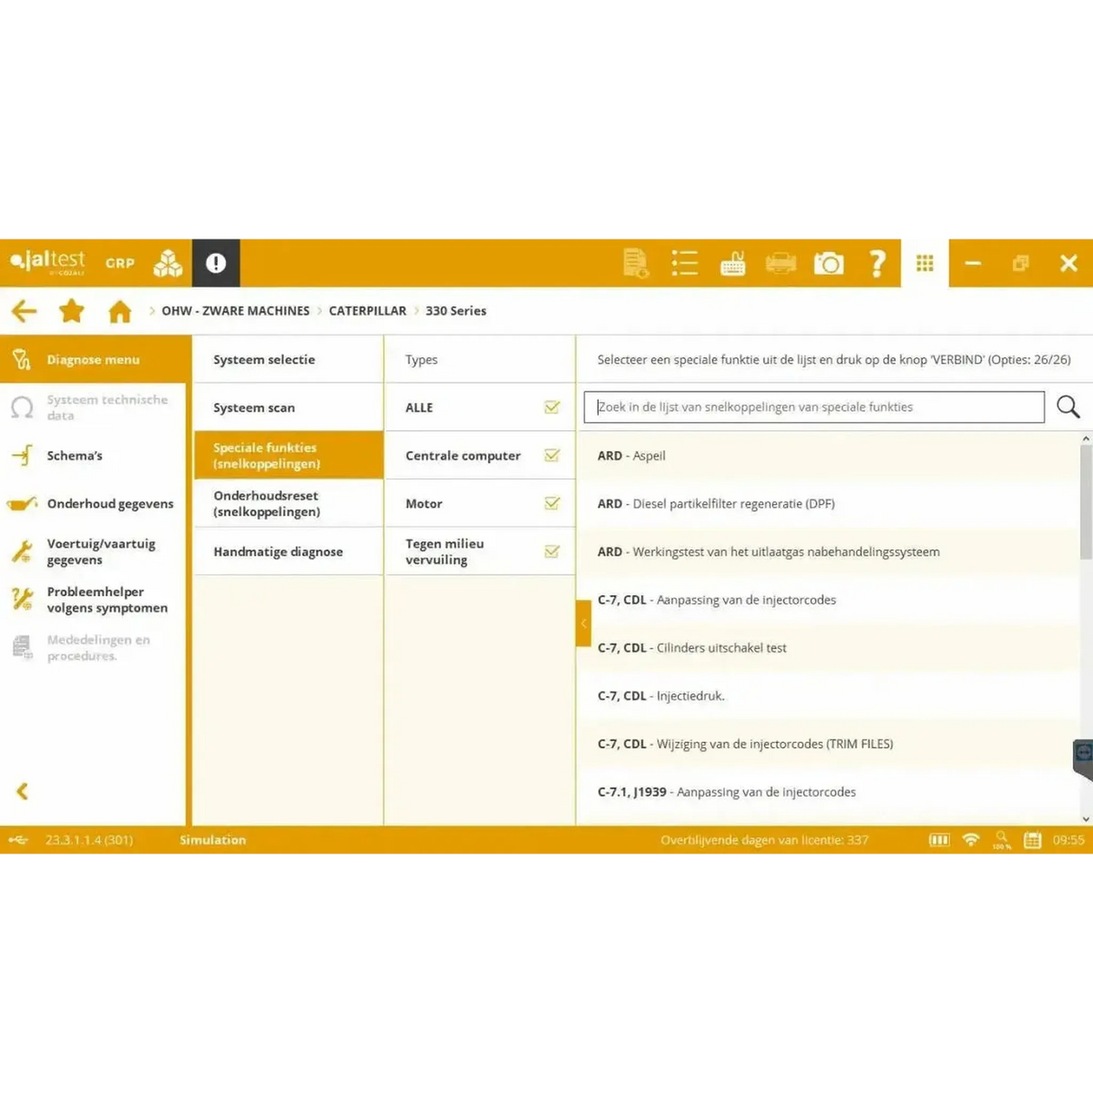1093x1093 pixels.
Task: Open help question mark icon
Action: 877,263
